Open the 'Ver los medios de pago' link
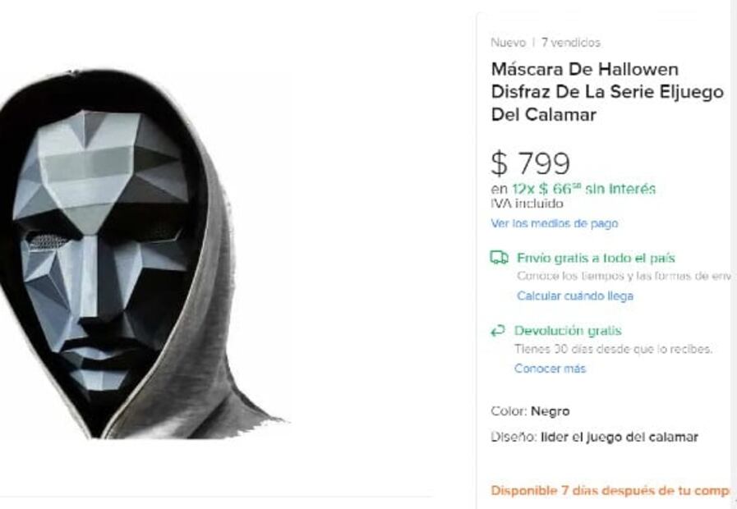This screenshot has width=737, height=509. coord(554,223)
